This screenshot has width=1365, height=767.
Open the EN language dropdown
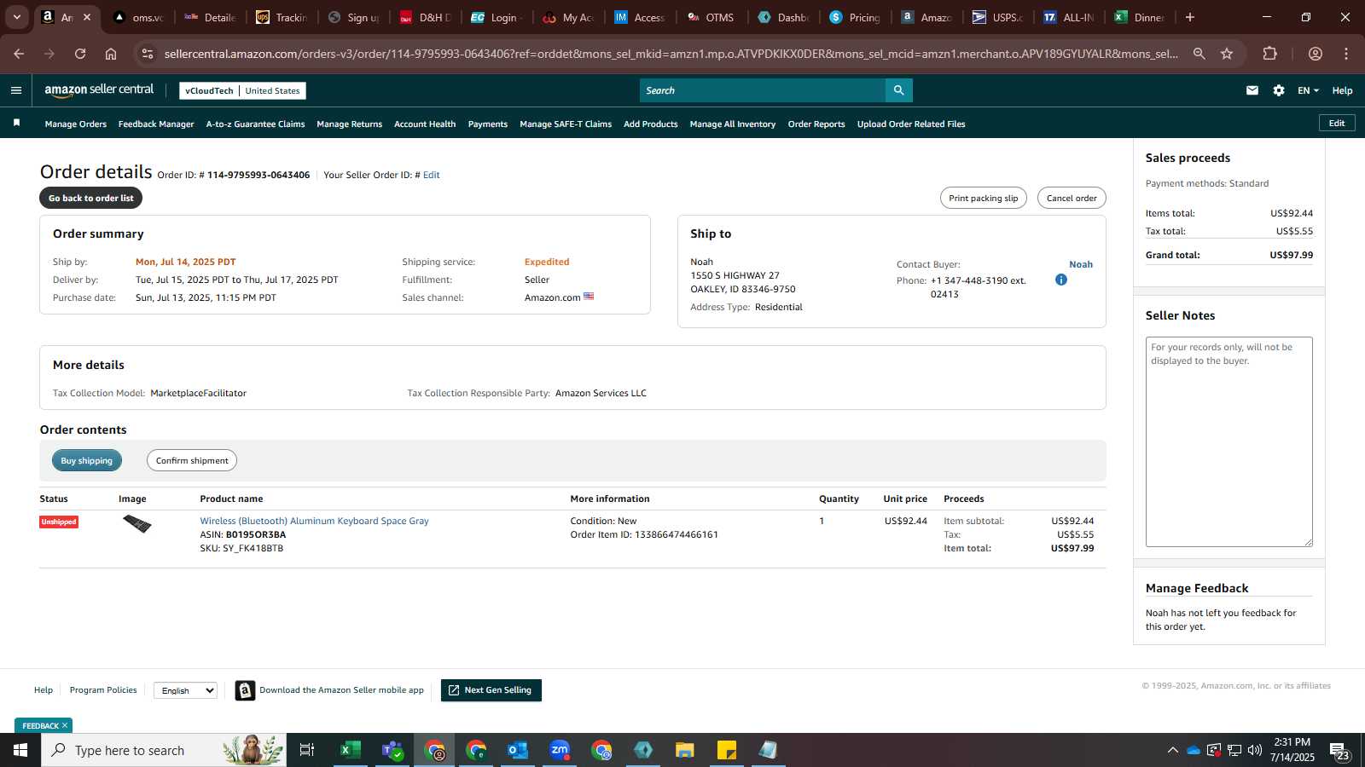[x=1308, y=90]
